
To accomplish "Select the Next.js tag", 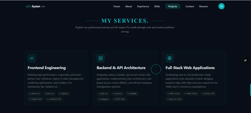I will click(49, 93).
